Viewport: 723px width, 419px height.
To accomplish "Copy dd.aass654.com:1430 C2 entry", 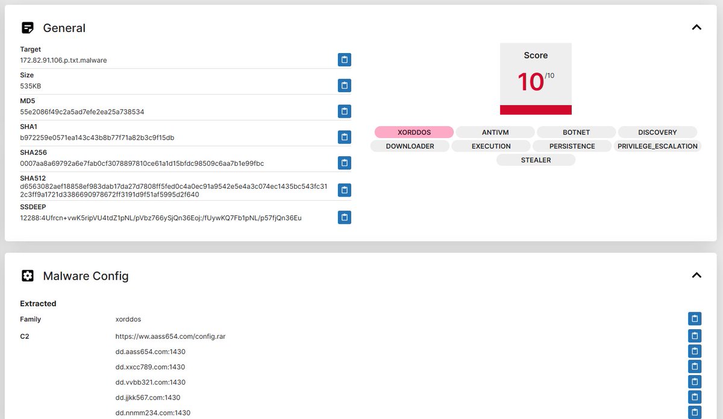I will 695,351.
